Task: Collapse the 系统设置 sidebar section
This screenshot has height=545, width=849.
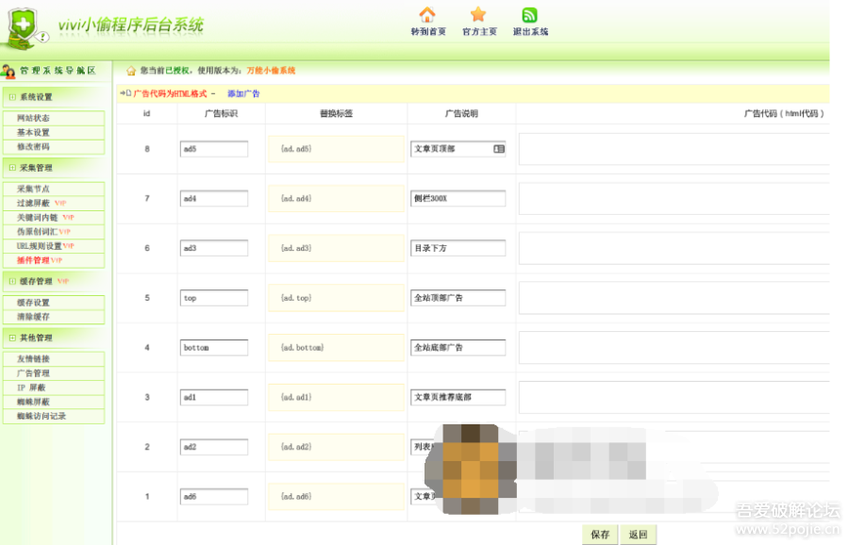Action: coord(12,97)
